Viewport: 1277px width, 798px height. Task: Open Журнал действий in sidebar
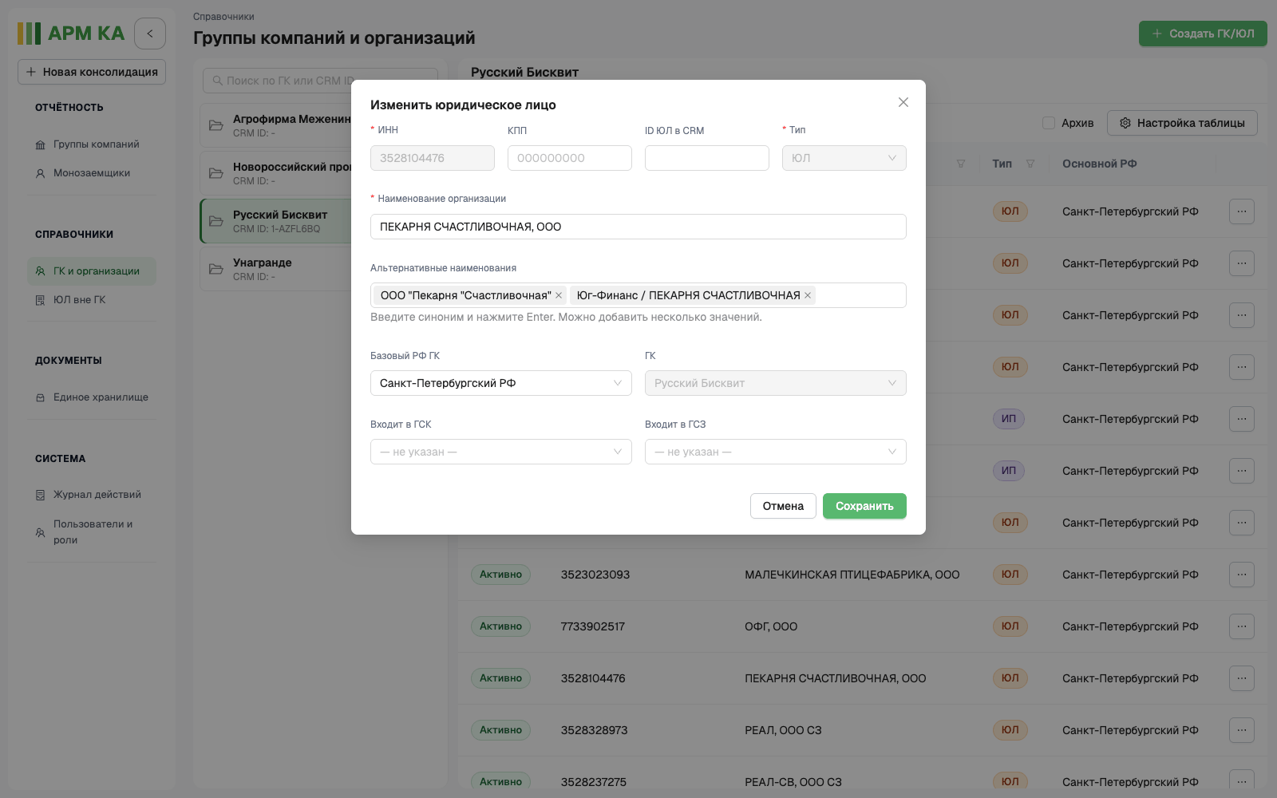[92, 495]
